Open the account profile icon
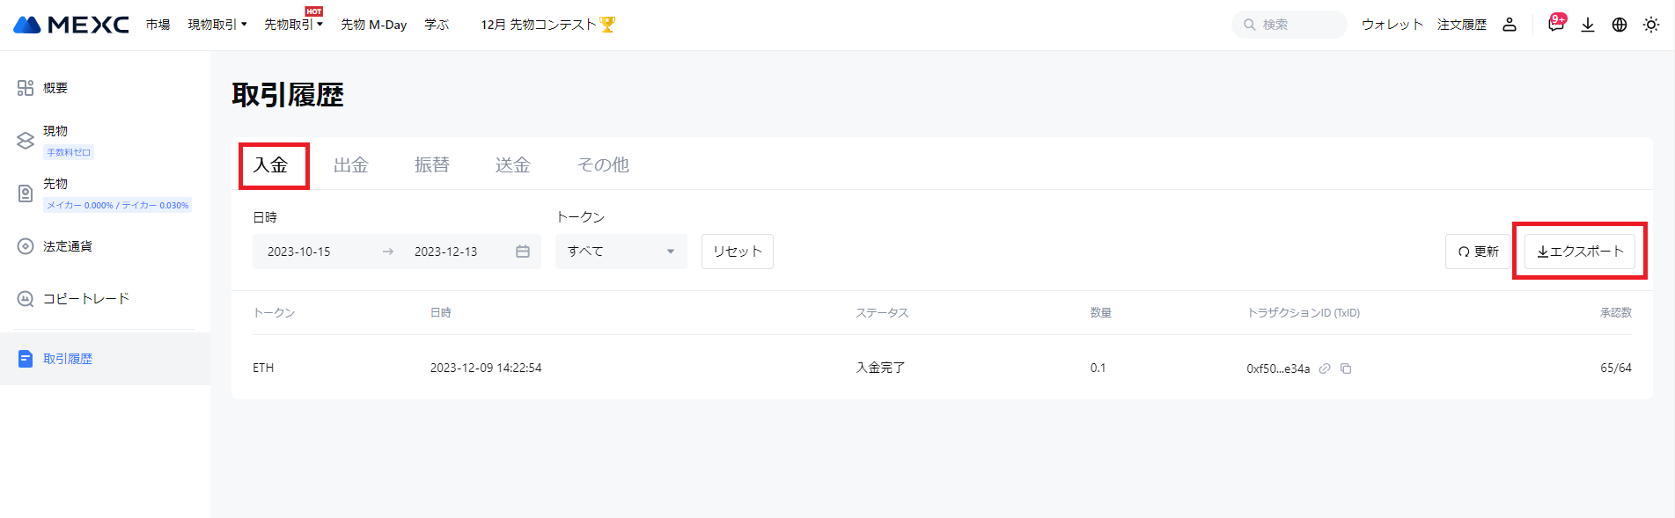The width and height of the screenshot is (1675, 518). 1510,24
